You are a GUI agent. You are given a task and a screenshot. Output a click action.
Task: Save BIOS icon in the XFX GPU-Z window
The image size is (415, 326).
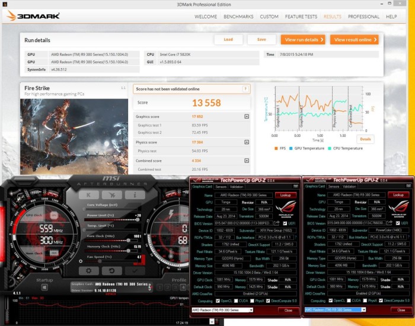coord(277,223)
